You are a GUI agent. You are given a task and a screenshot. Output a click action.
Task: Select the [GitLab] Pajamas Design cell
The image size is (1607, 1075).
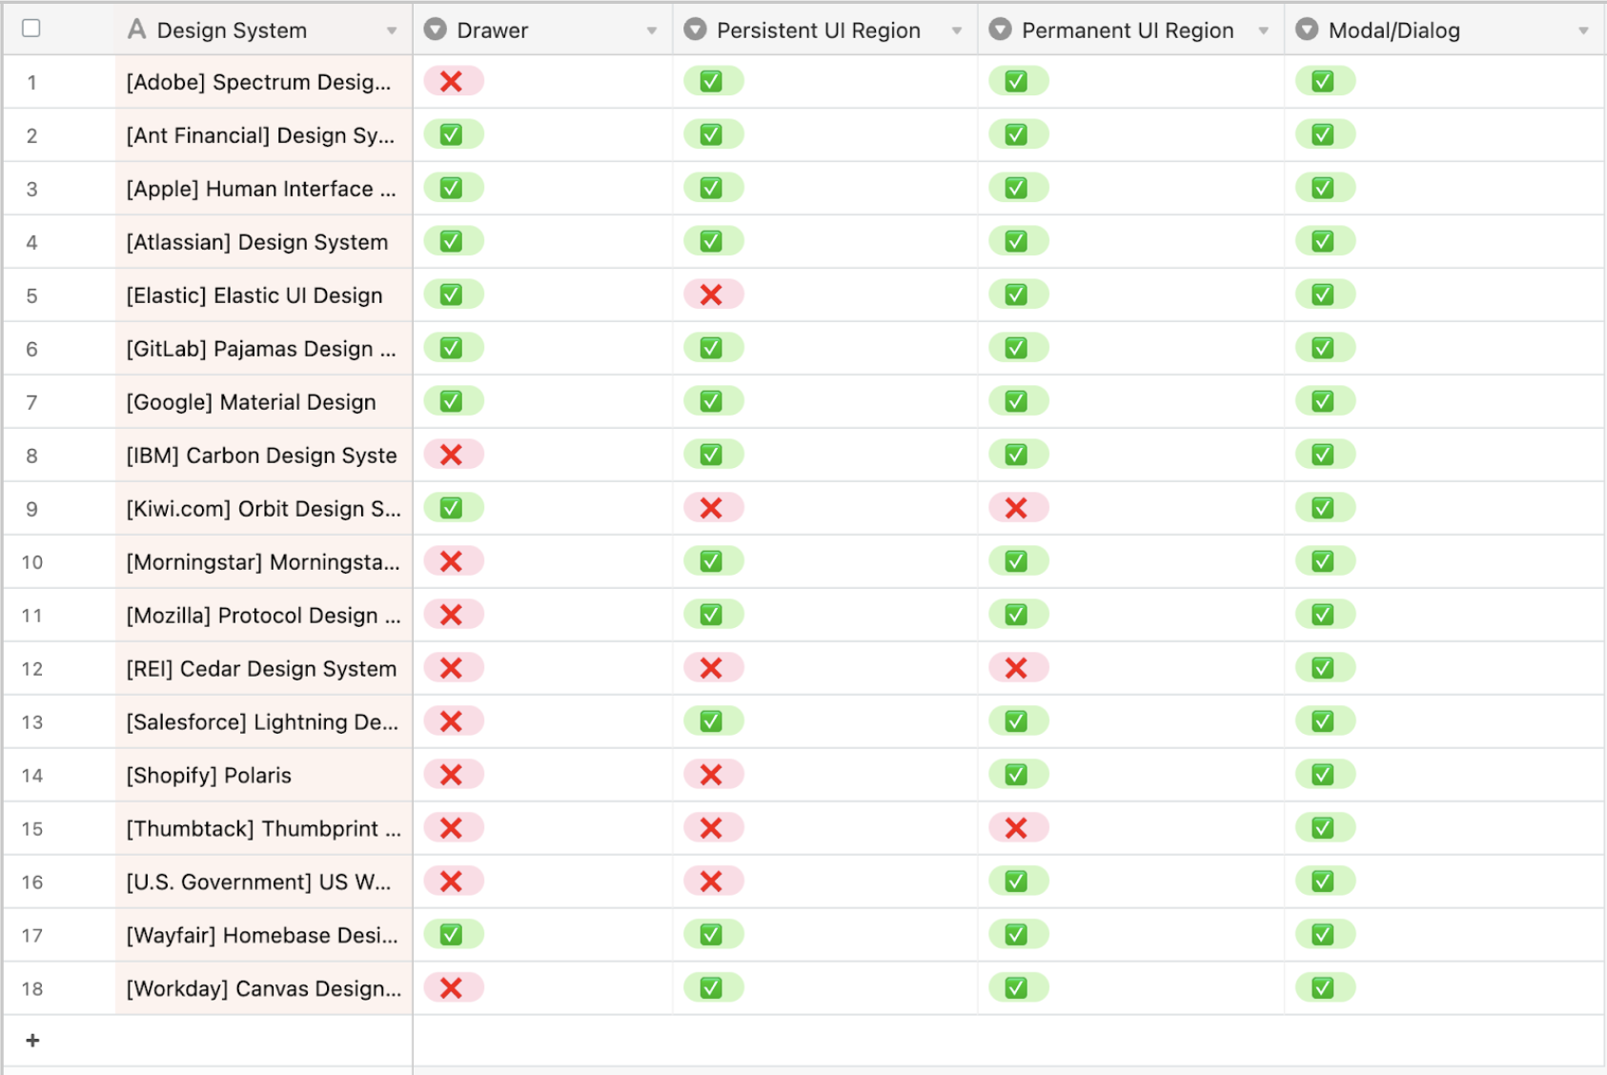[x=264, y=349]
